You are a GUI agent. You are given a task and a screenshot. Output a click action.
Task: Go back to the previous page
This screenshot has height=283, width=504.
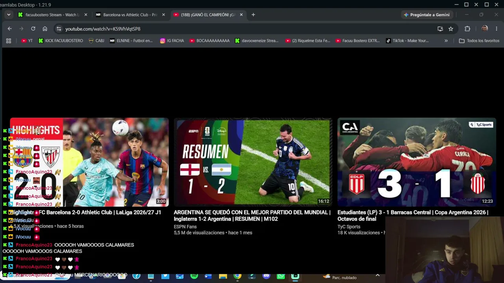click(10, 29)
